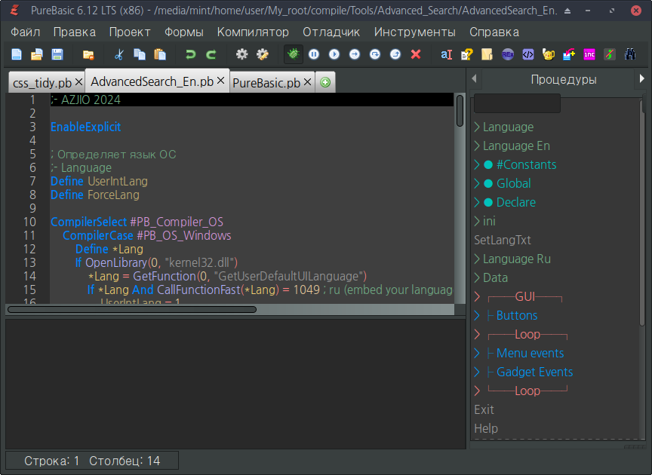The height and width of the screenshot is (475, 652).
Task: Open the question-mark help tool icon
Action: pos(467,54)
